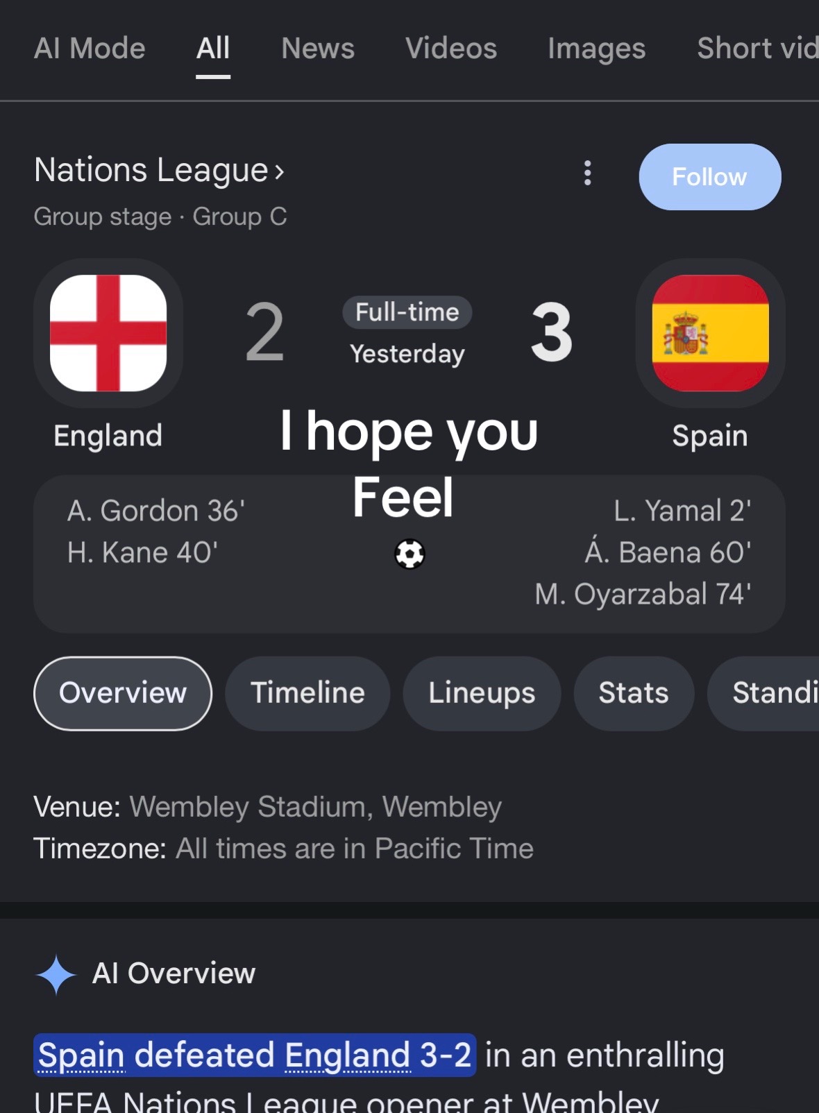Tap the England flag icon
819x1113 pixels.
click(x=108, y=333)
